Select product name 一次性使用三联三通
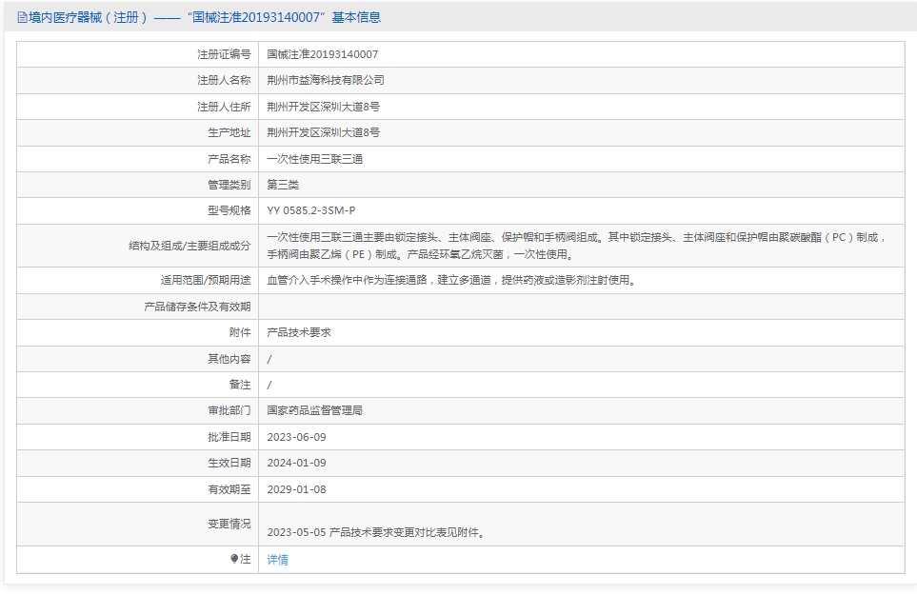 pyautogui.click(x=314, y=159)
